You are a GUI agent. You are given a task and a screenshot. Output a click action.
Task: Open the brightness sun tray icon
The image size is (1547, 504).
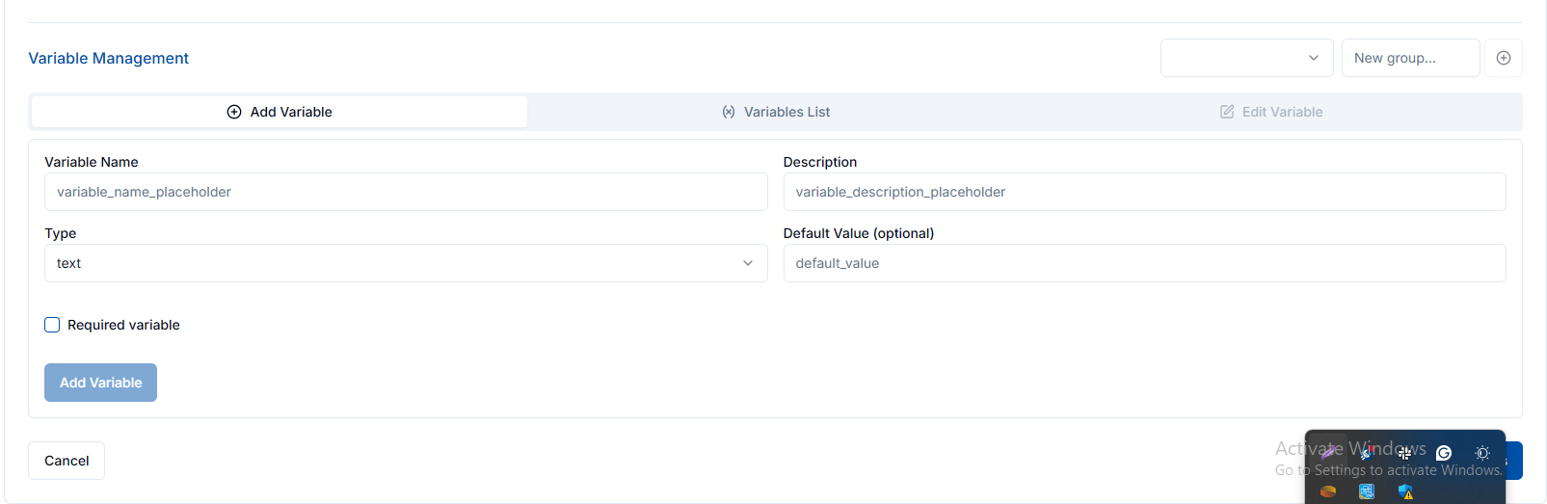coord(1482,453)
